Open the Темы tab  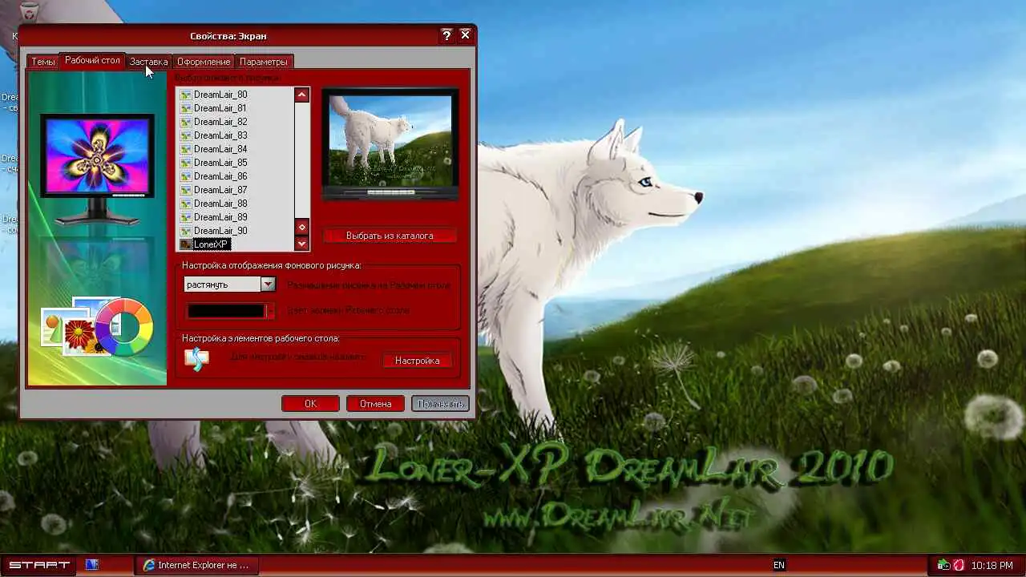[x=43, y=62]
